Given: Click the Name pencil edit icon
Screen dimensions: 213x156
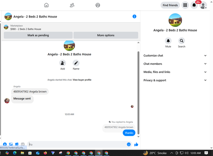Looking at the screenshot, I should 76,63.
